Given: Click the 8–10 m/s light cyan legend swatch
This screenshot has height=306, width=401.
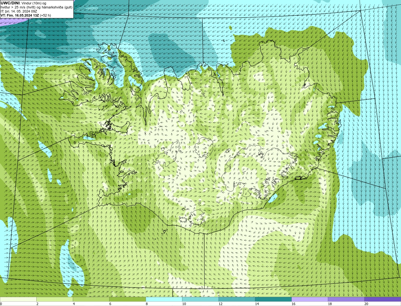Looking at the screenshot, I should (x=164, y=299).
